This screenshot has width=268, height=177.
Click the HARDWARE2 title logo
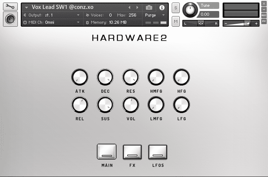tap(129, 38)
